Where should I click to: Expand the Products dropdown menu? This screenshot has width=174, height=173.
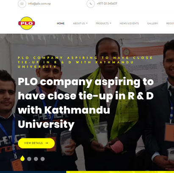click(103, 23)
